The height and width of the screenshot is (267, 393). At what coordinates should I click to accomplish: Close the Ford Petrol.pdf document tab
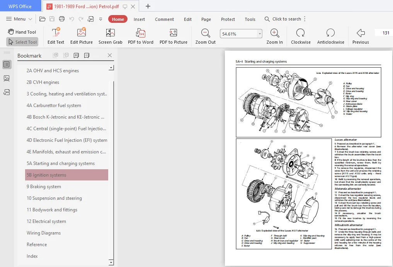tap(133, 7)
